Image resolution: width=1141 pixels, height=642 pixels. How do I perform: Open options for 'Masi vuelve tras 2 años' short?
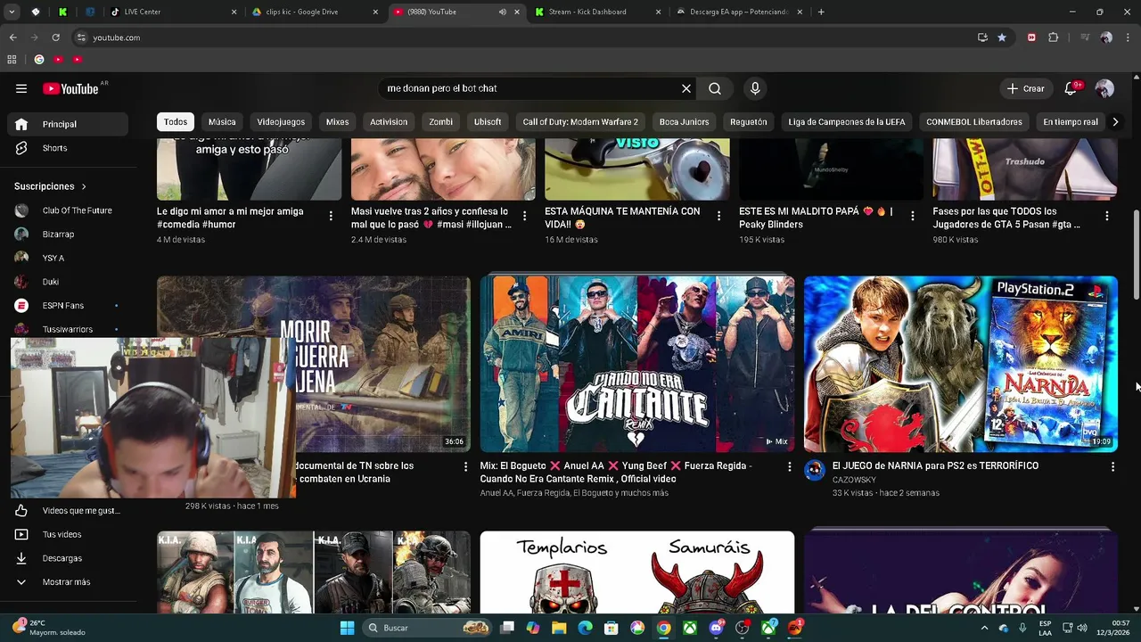click(524, 216)
